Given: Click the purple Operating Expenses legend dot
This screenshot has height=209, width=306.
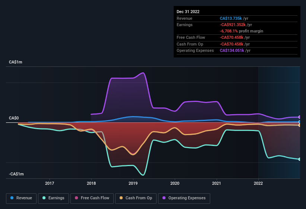Looking at the screenshot, I should (x=164, y=198).
